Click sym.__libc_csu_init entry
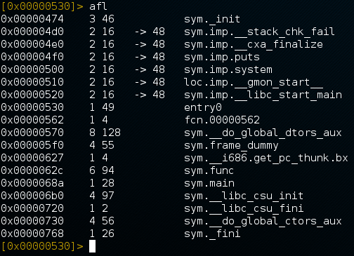 coord(244,196)
